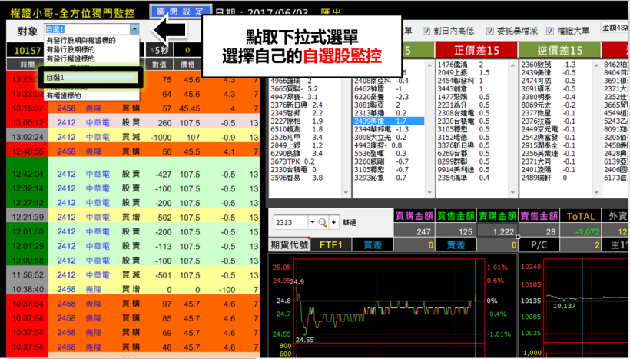Click scroll-down arrow of list containing 3665貿聯
The height and width of the screenshot is (359, 630).
346,193
